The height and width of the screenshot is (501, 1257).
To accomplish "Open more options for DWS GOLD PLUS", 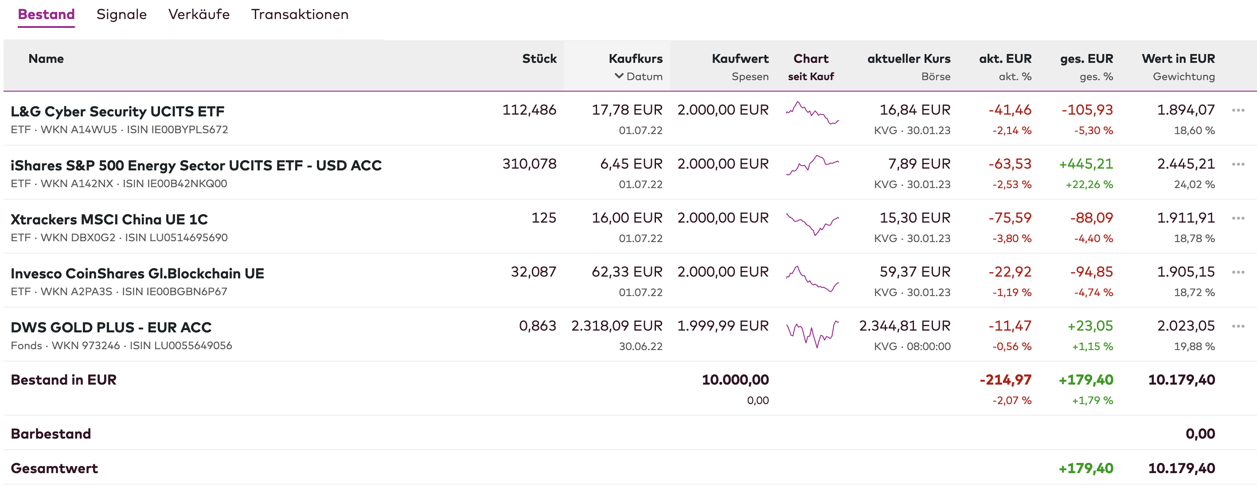I will 1238,327.
